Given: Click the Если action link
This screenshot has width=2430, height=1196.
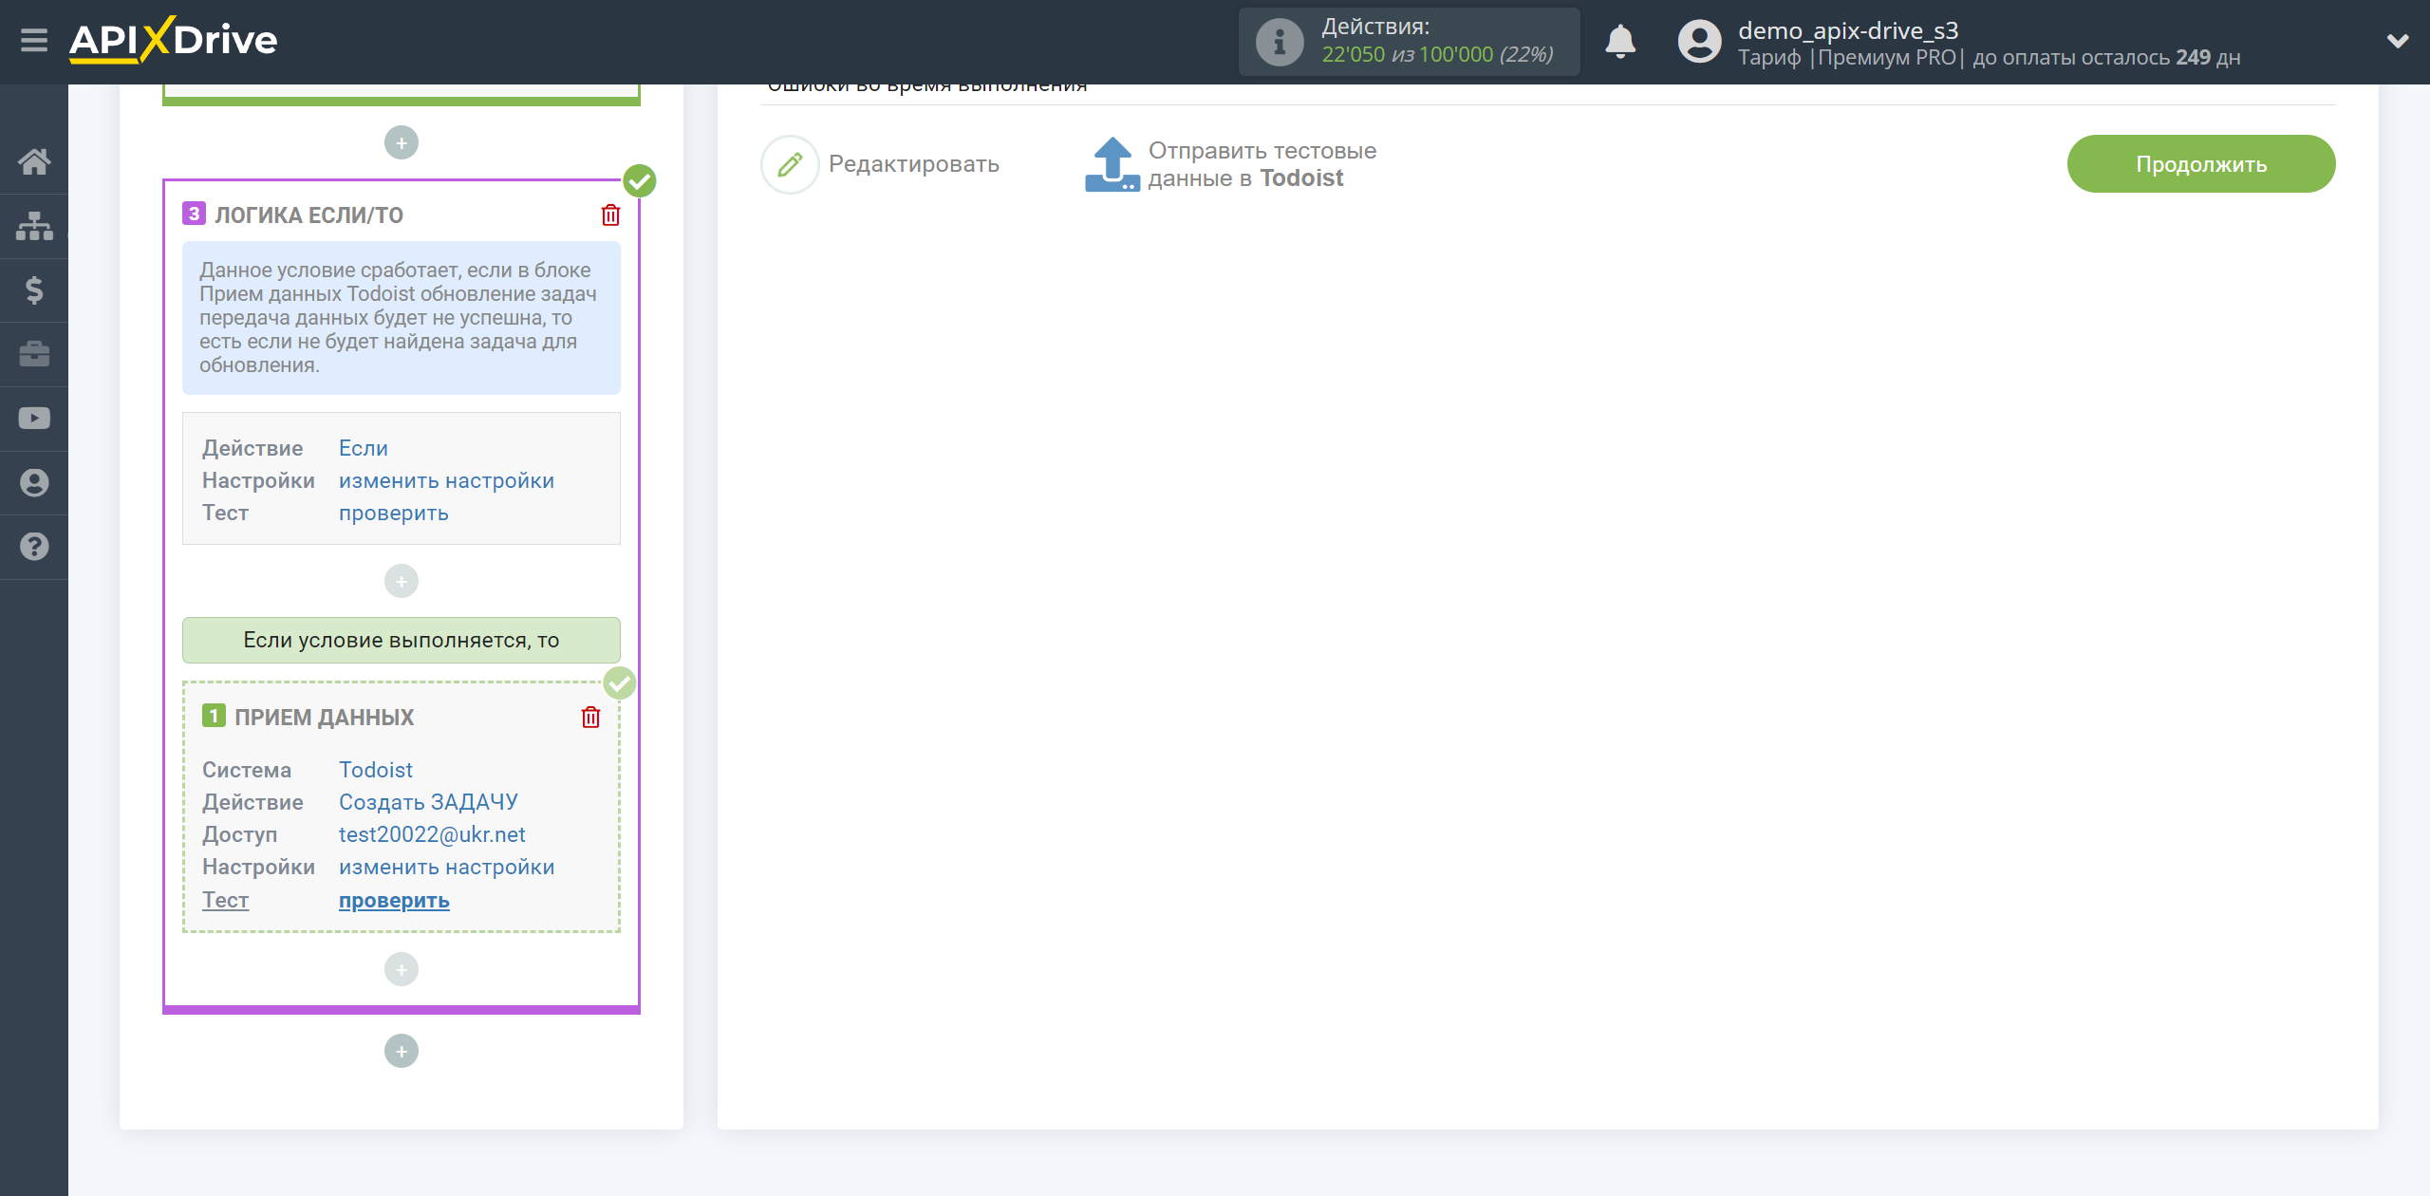Looking at the screenshot, I should 364,448.
